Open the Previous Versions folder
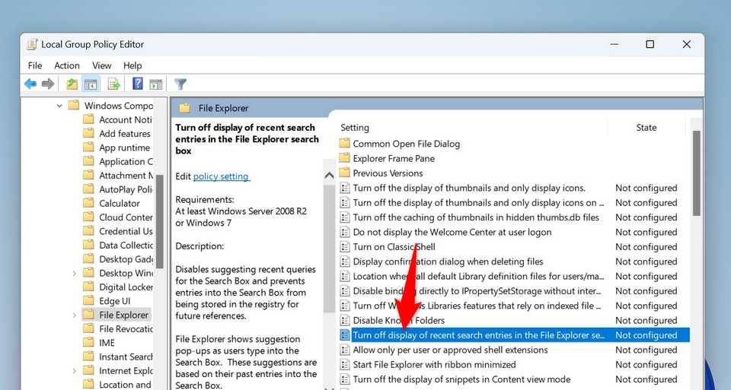 coord(387,173)
